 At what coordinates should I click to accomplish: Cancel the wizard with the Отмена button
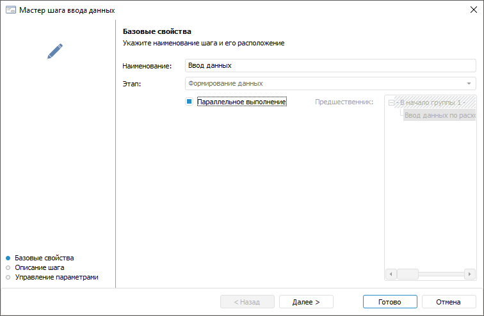pos(448,302)
